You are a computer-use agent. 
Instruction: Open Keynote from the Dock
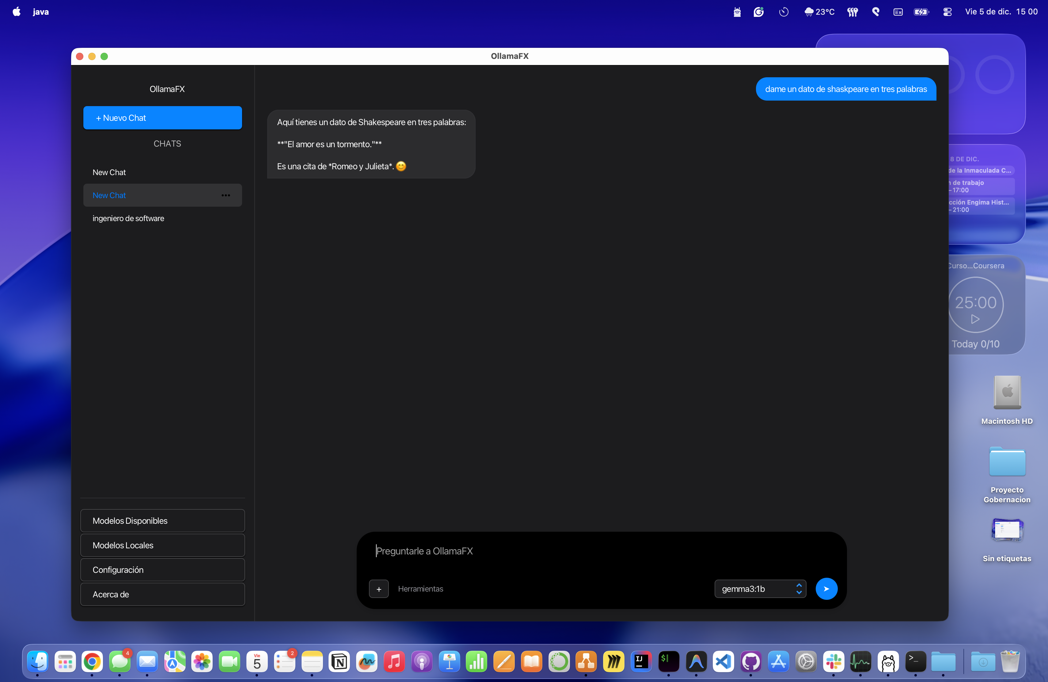(x=449, y=662)
